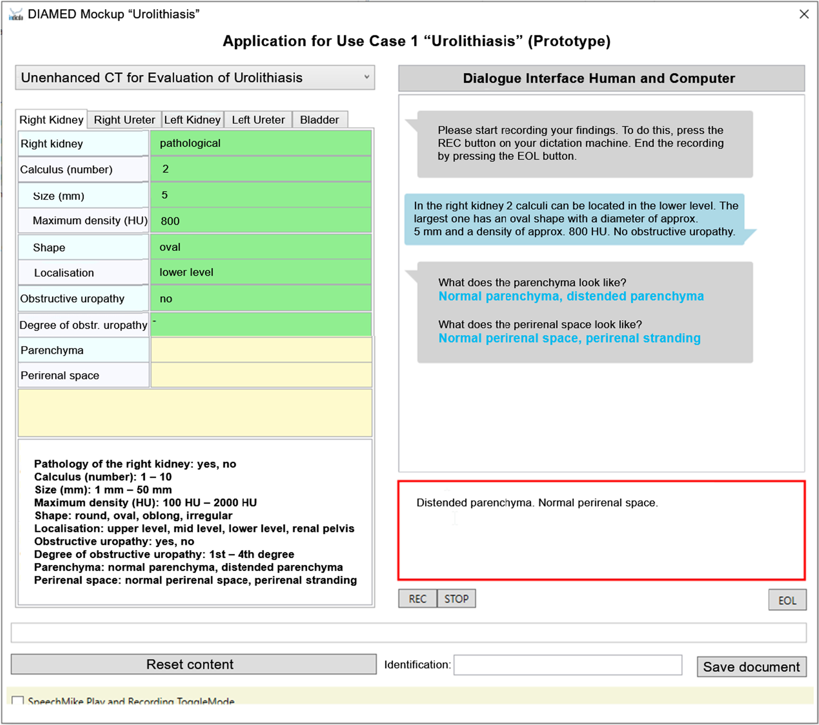Click the 'Identification:' label
The image size is (819, 725).
coord(417,665)
